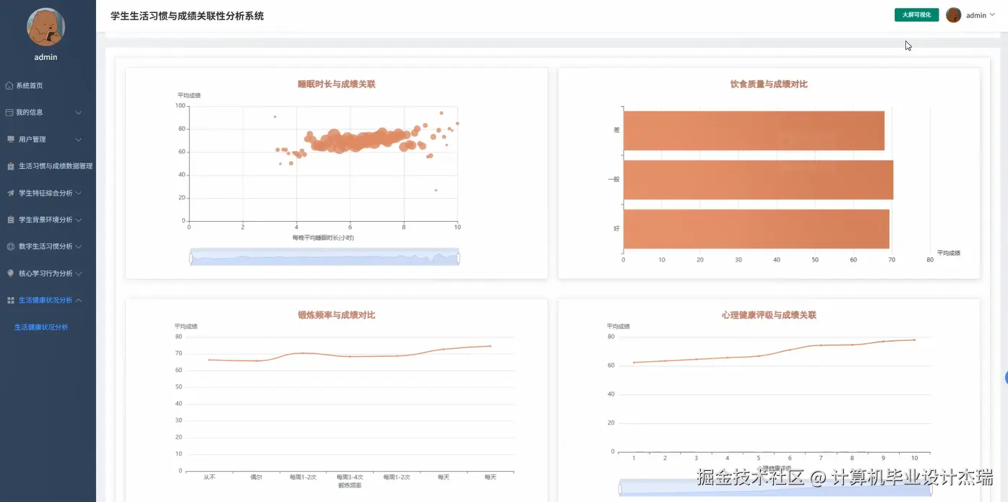
Task: Collapse the 生活健康状况分析 chevron
Action: coord(78,300)
